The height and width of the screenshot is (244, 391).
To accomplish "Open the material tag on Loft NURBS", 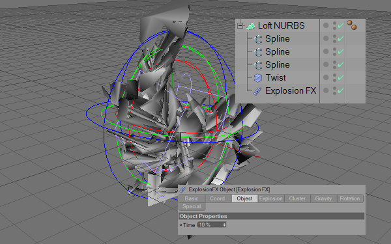I will [x=352, y=25].
